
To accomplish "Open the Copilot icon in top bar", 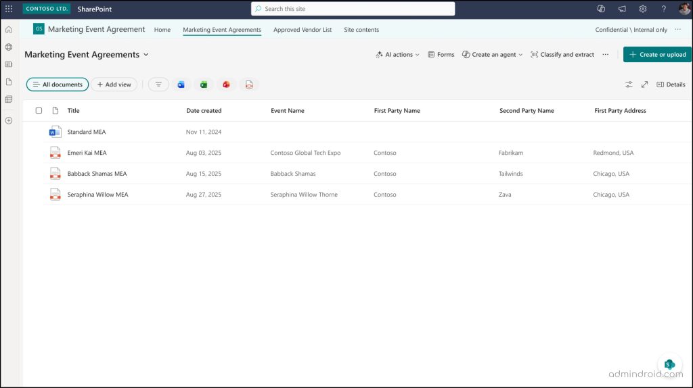I will tap(601, 9).
